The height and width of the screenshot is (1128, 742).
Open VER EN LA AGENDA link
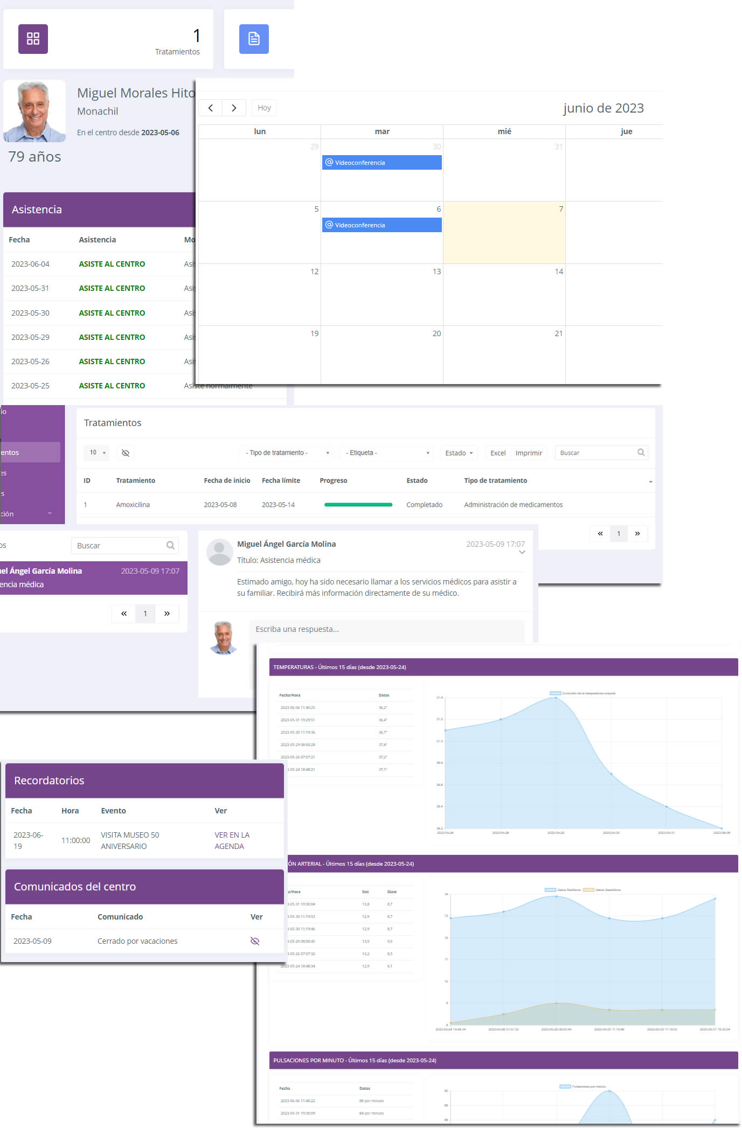pos(232,840)
